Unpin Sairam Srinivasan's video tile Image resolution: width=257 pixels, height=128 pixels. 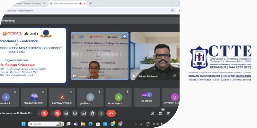click(x=134, y=76)
